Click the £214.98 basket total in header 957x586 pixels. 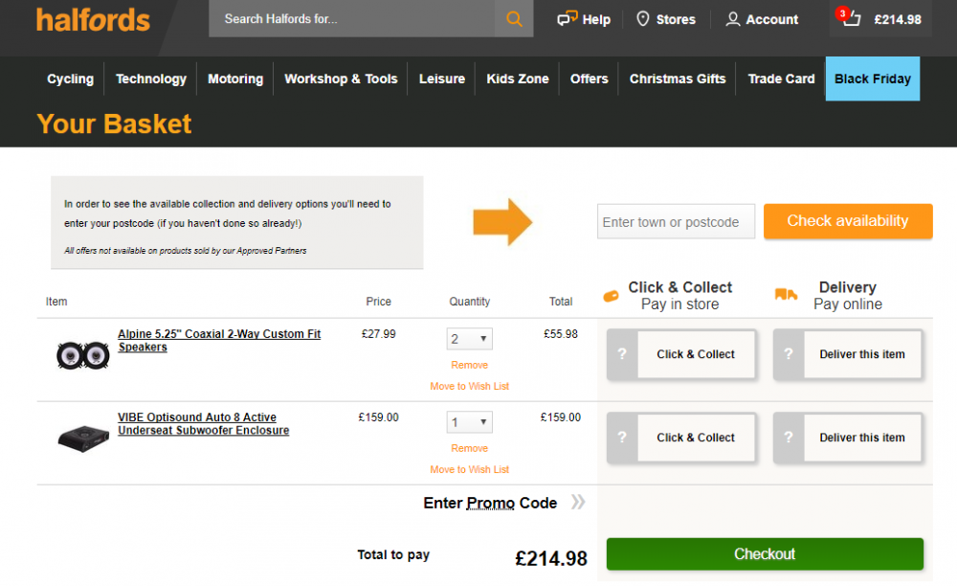coord(898,19)
